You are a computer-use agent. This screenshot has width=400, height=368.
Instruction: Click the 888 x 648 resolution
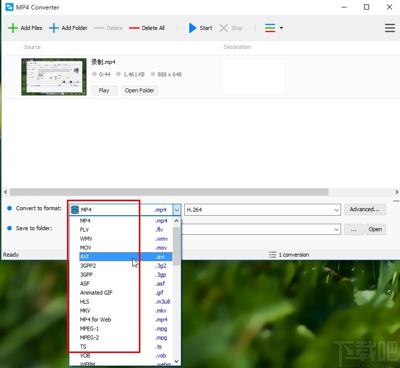[169, 74]
